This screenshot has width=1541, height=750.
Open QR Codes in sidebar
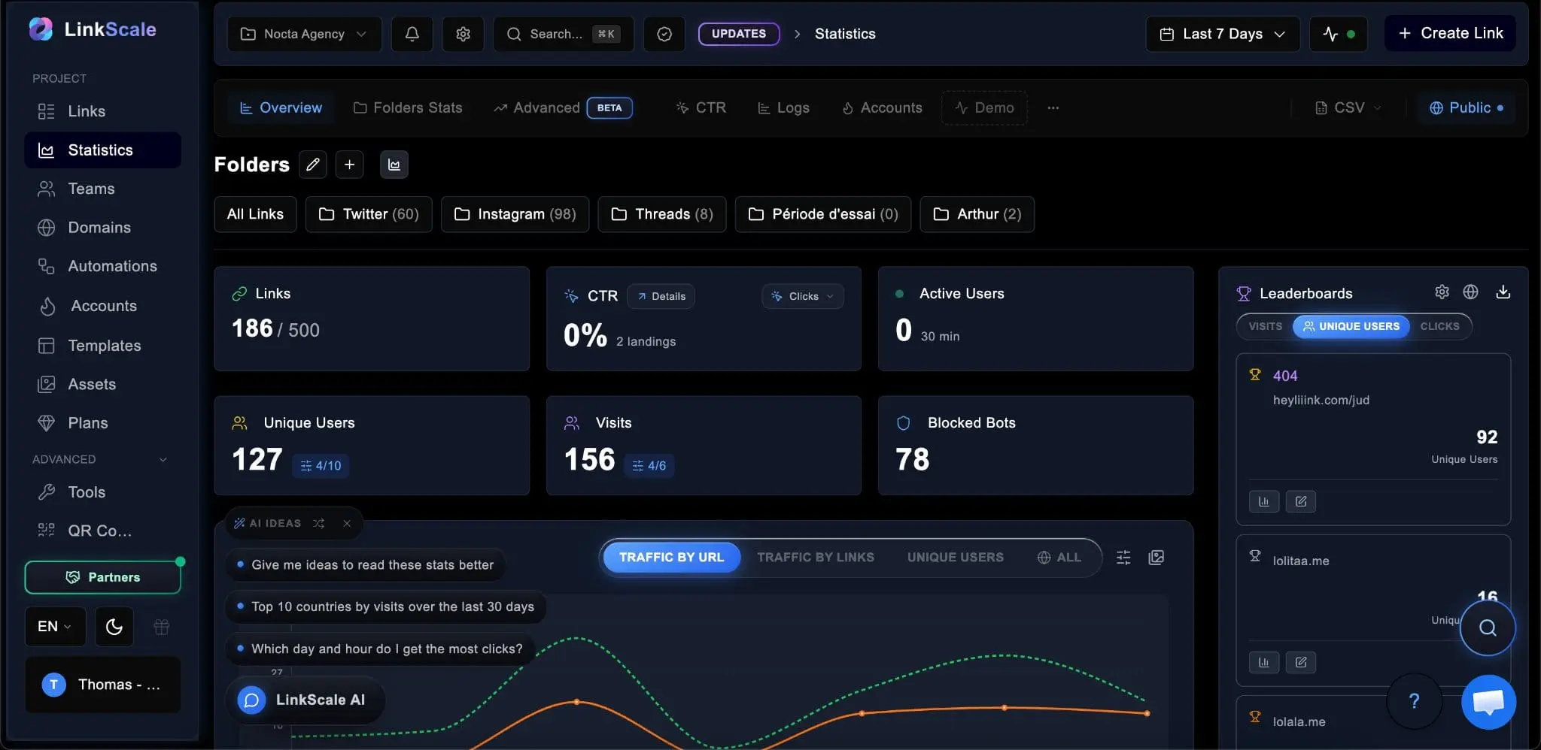tap(103, 531)
